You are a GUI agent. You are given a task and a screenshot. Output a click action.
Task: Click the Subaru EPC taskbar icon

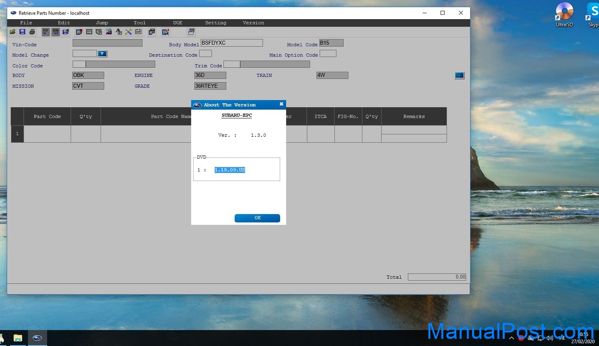pyautogui.click(x=37, y=338)
